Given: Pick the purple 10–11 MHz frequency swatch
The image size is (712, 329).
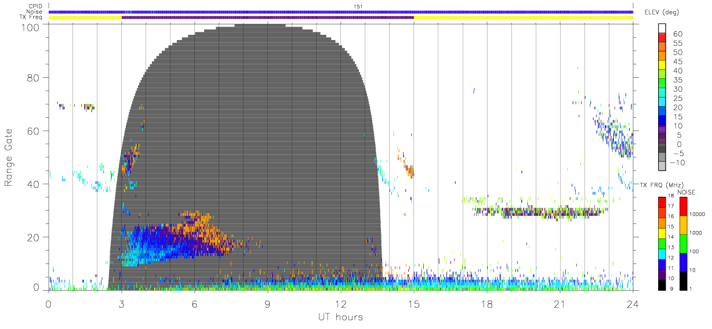Looking at the screenshot, I should point(662,273).
